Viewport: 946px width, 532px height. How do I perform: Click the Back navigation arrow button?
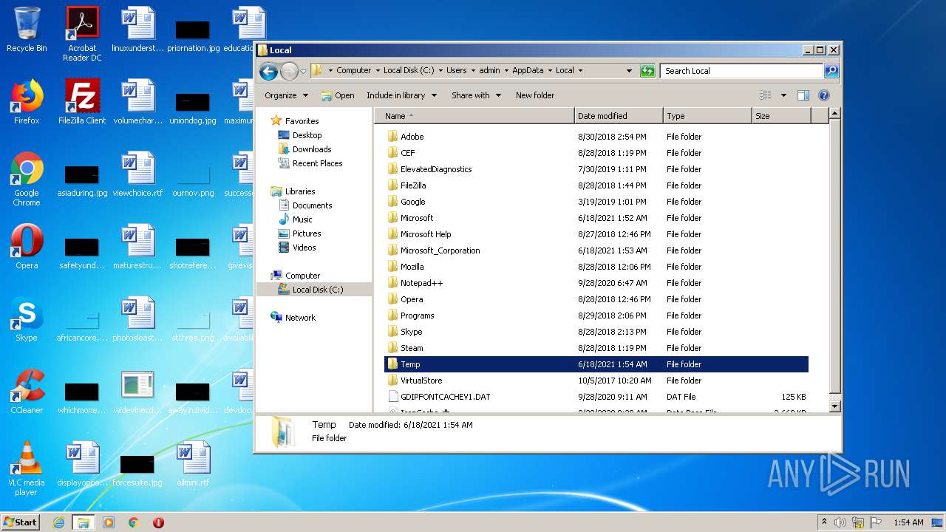tap(268, 71)
